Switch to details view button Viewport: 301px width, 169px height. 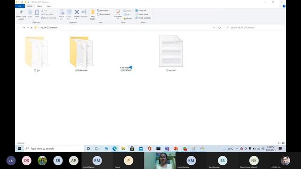(279, 143)
